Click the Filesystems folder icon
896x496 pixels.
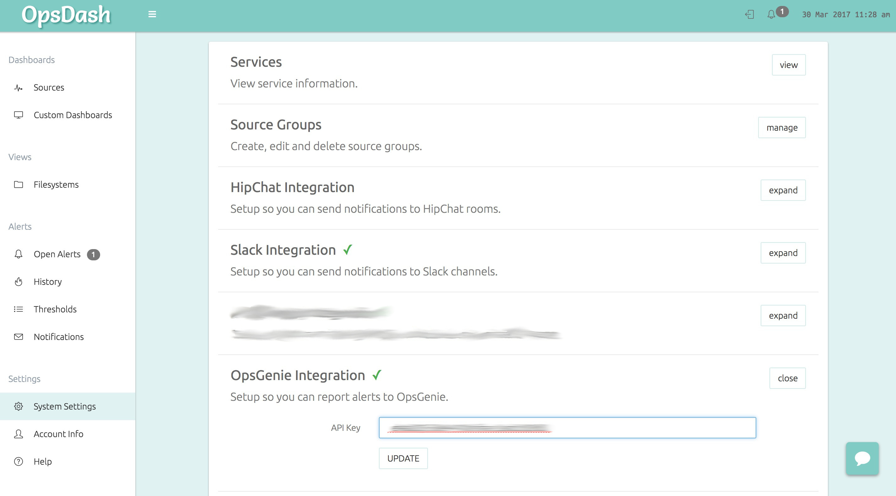pyautogui.click(x=19, y=185)
